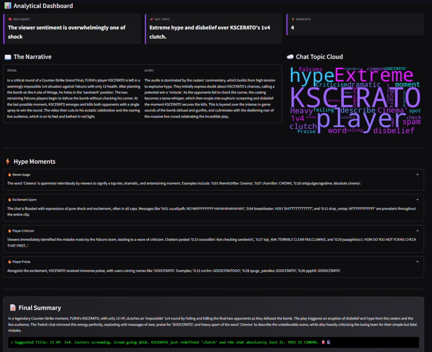The height and width of the screenshot is (352, 432).
Task: Click the Player Criticism header label
Action: point(23,231)
